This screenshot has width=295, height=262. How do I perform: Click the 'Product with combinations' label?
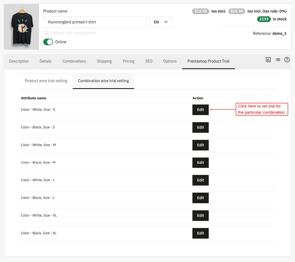[x=73, y=33]
